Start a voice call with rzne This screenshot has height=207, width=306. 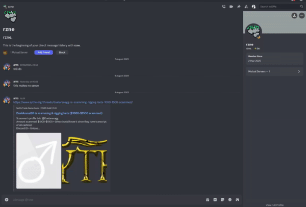[224, 7]
